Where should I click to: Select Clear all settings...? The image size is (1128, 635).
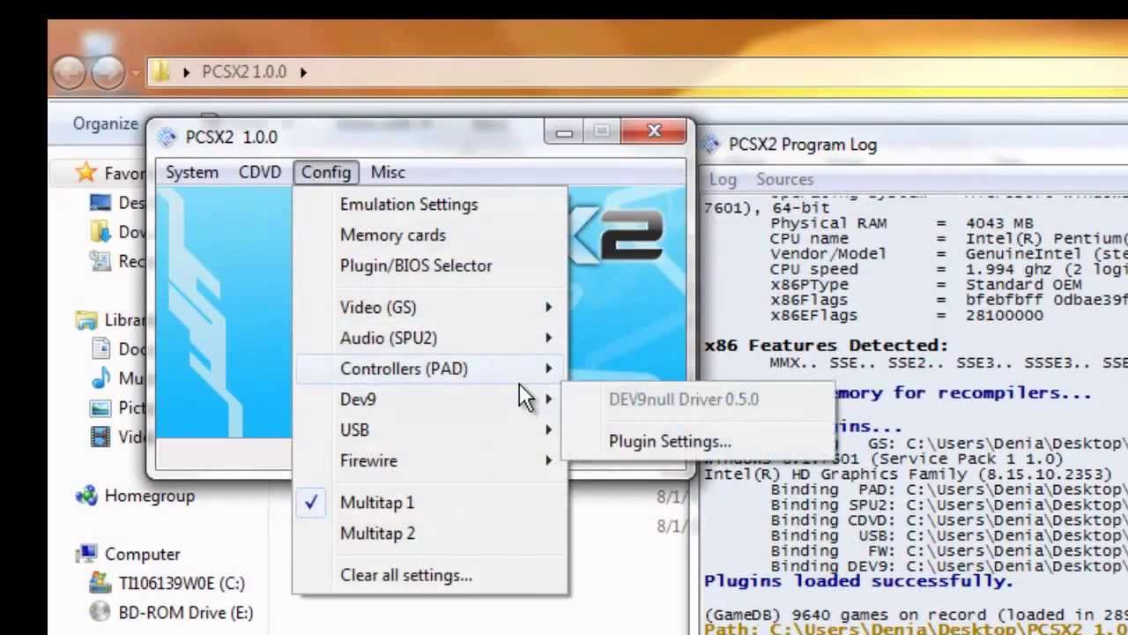(430, 575)
